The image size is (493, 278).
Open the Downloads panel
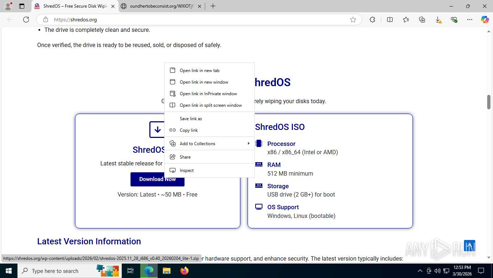438,20
